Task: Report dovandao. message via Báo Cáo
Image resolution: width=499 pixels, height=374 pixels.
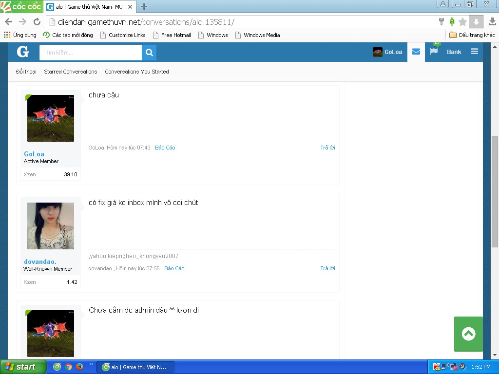Action: [x=174, y=268]
